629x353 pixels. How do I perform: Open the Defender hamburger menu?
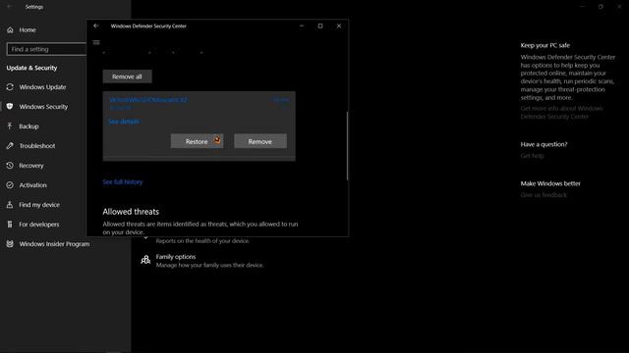click(96, 42)
